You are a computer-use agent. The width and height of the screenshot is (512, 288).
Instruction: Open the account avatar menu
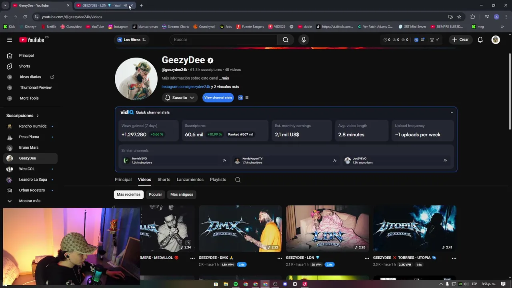pos(496,40)
